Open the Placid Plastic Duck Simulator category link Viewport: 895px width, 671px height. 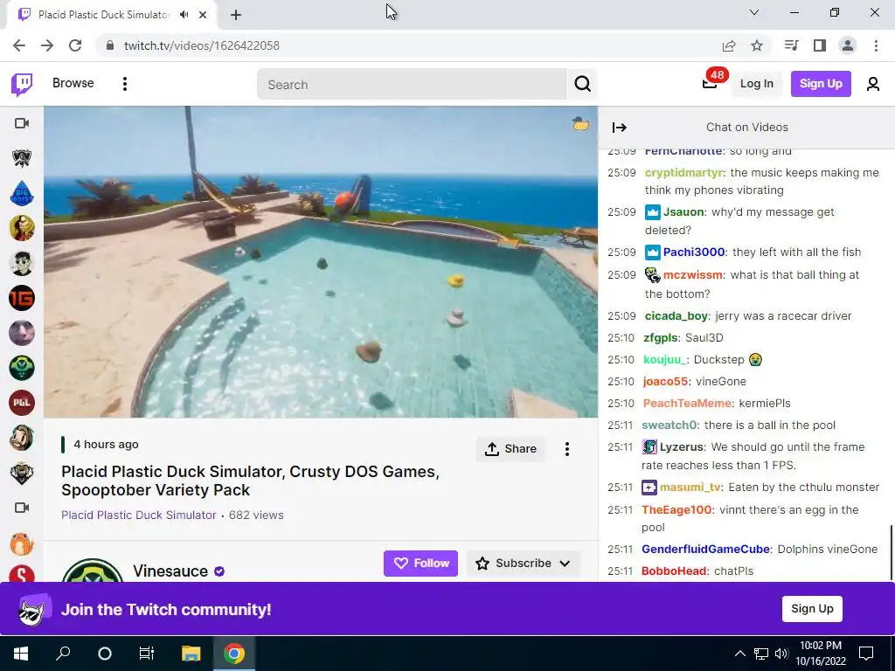139,515
